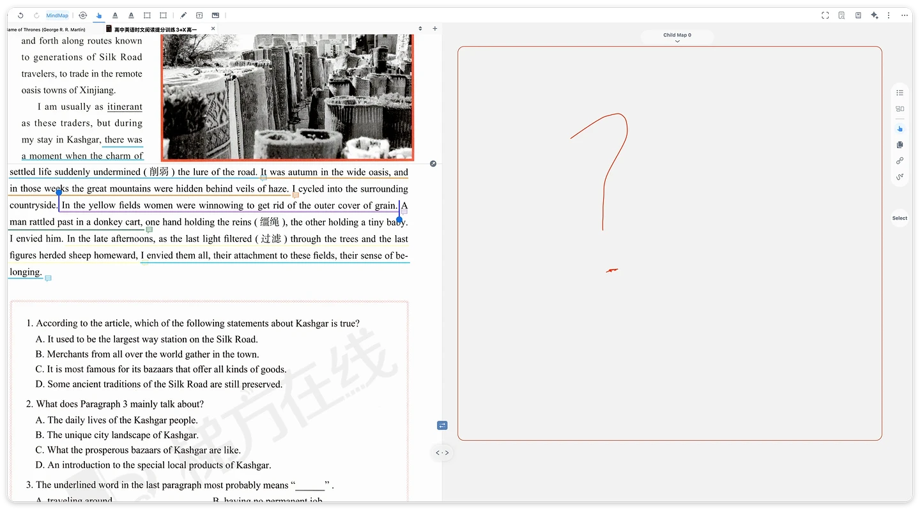Click the carpet bazaar photo
Viewport: 920px width, 509px height.
[287, 97]
